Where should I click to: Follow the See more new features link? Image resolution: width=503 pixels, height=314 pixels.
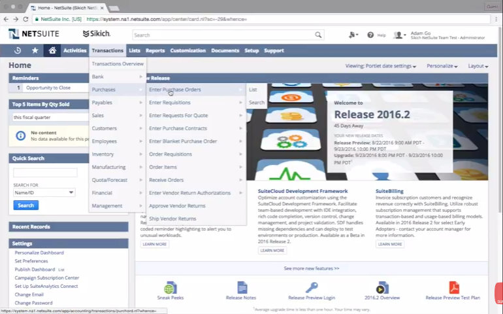click(311, 268)
